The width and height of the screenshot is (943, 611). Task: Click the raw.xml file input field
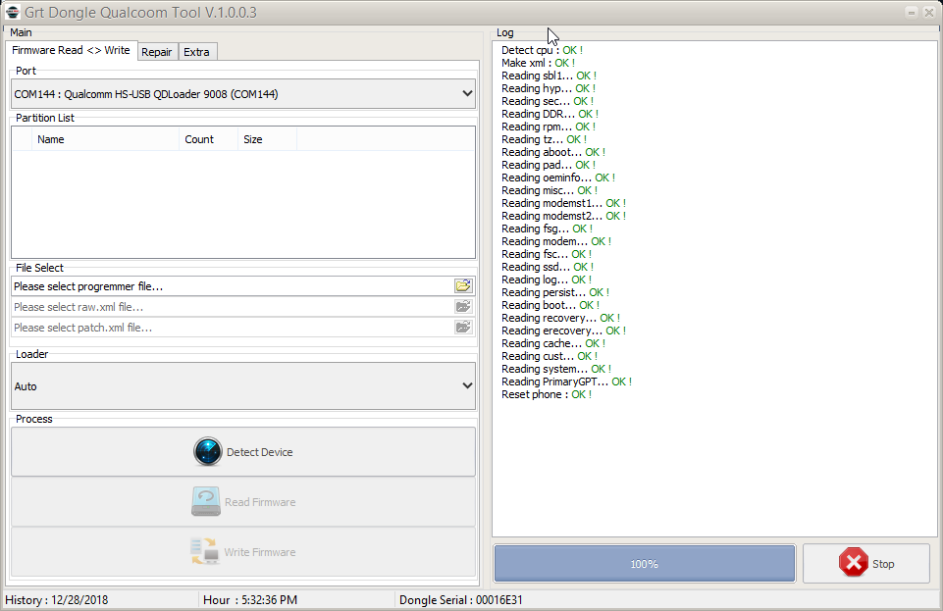pyautogui.click(x=233, y=307)
